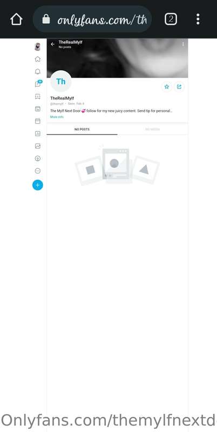Viewport: 217px width, 432px height.
Task: Go back using the header arrow
Action: click(52, 44)
